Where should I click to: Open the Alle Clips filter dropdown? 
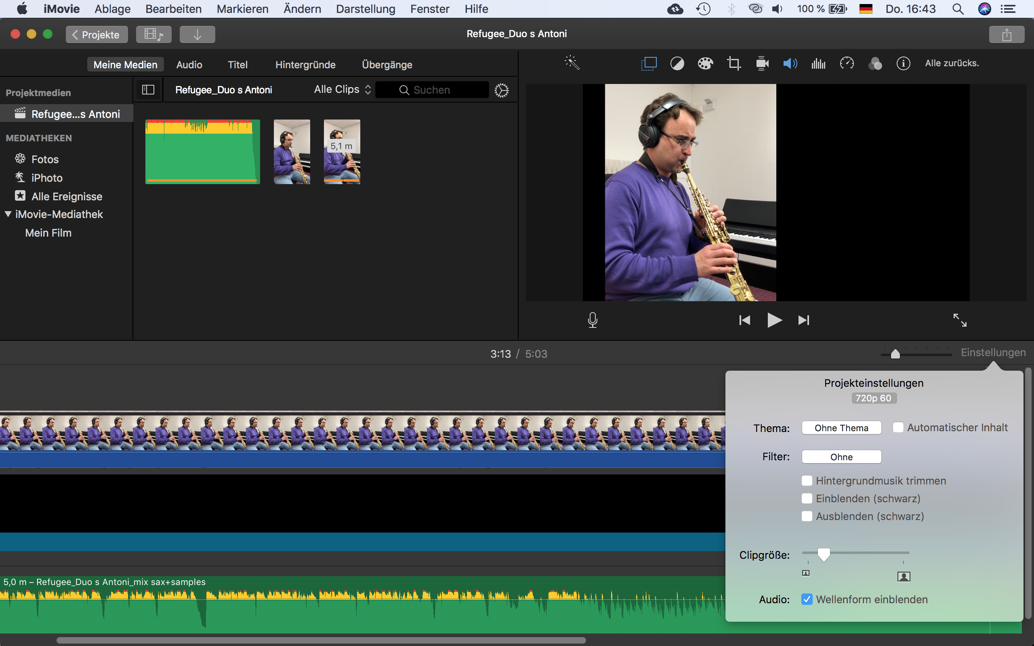(342, 90)
